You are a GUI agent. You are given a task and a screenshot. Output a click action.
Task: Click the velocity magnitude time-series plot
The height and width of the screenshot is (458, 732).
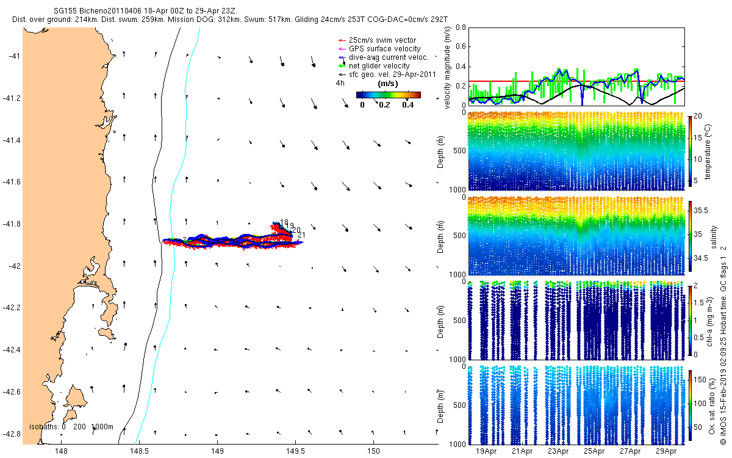coord(576,67)
